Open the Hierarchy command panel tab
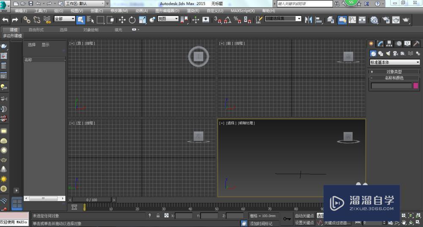Image resolution: width=423 pixels, height=227 pixels. [389, 44]
